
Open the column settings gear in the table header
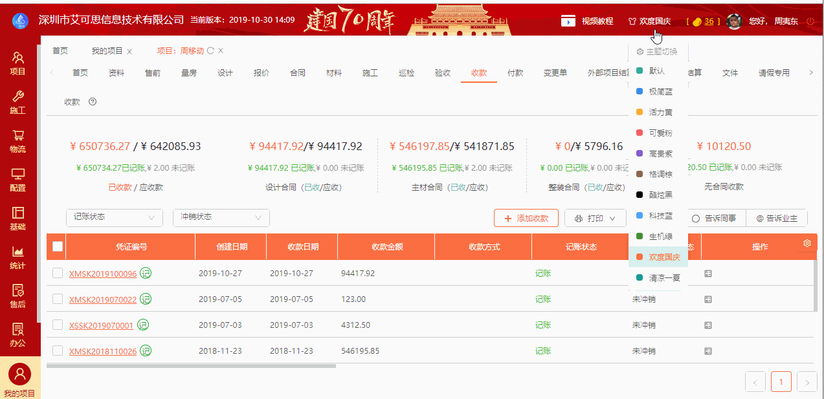pos(807,244)
